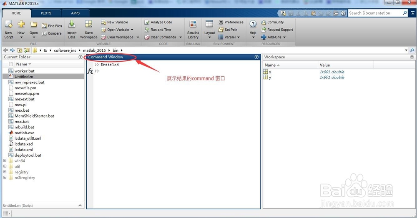Click Find Files
Image resolution: width=417 pixels, height=218 pixels.
pos(52,26)
